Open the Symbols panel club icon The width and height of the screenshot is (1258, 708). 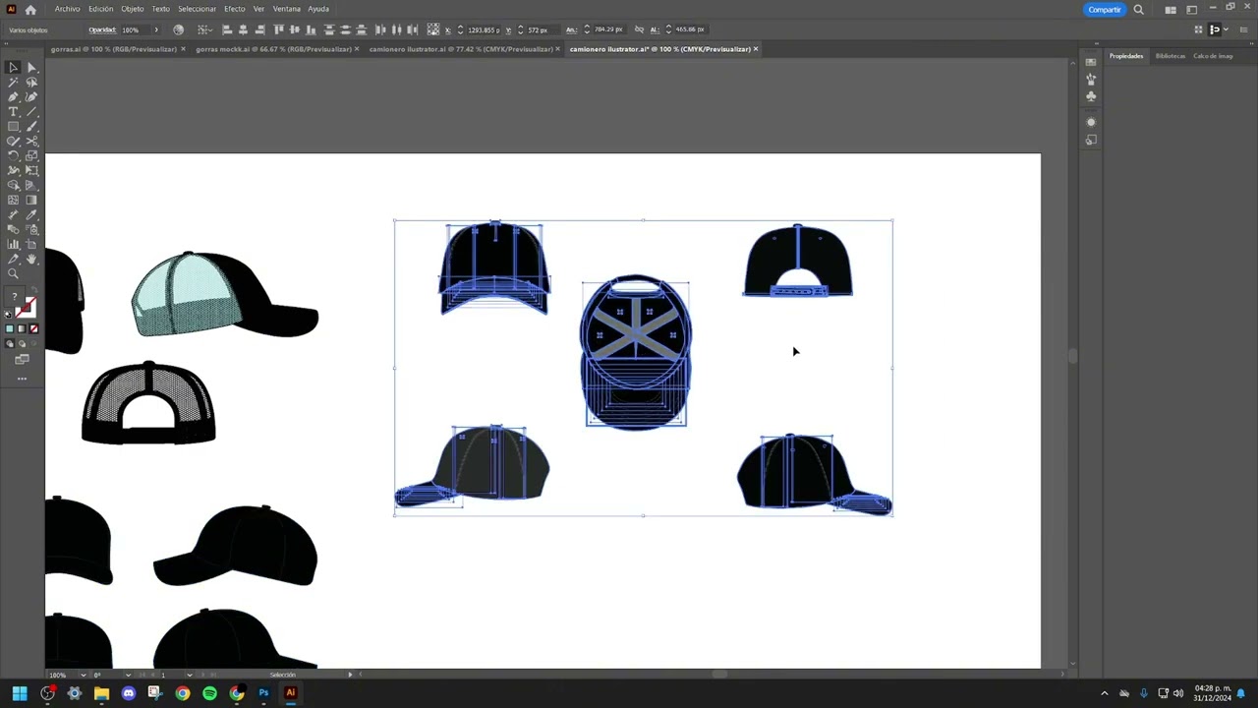tap(1091, 96)
